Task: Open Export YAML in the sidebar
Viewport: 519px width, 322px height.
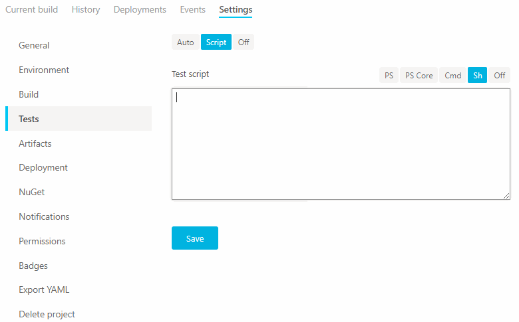Action: click(x=44, y=290)
